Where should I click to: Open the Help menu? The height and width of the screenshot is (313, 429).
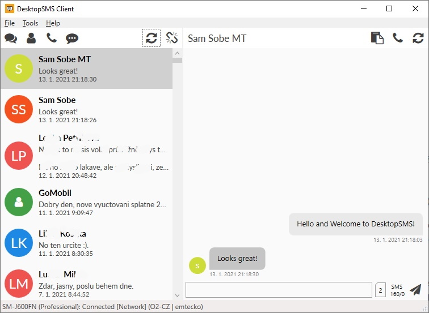tap(53, 23)
